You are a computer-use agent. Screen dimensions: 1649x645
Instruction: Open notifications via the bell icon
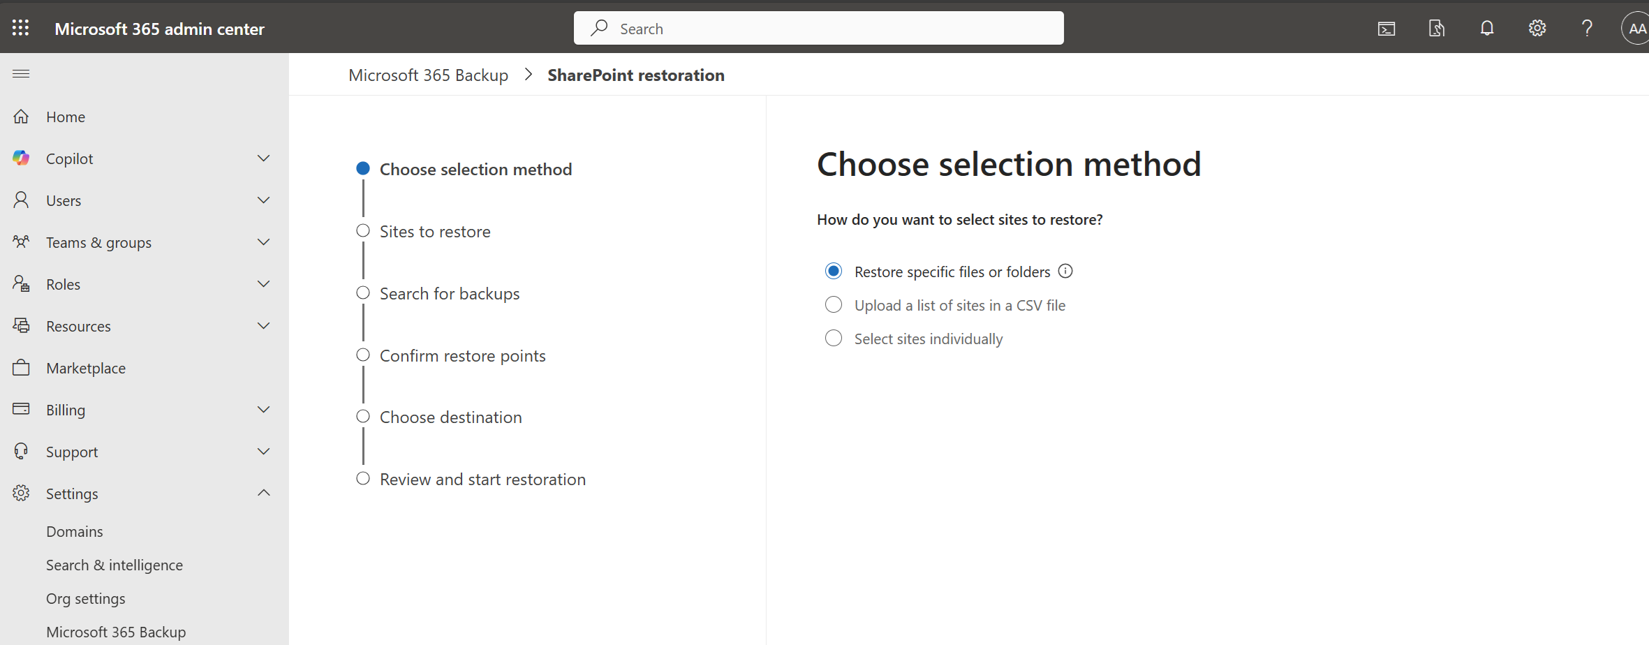(x=1487, y=28)
